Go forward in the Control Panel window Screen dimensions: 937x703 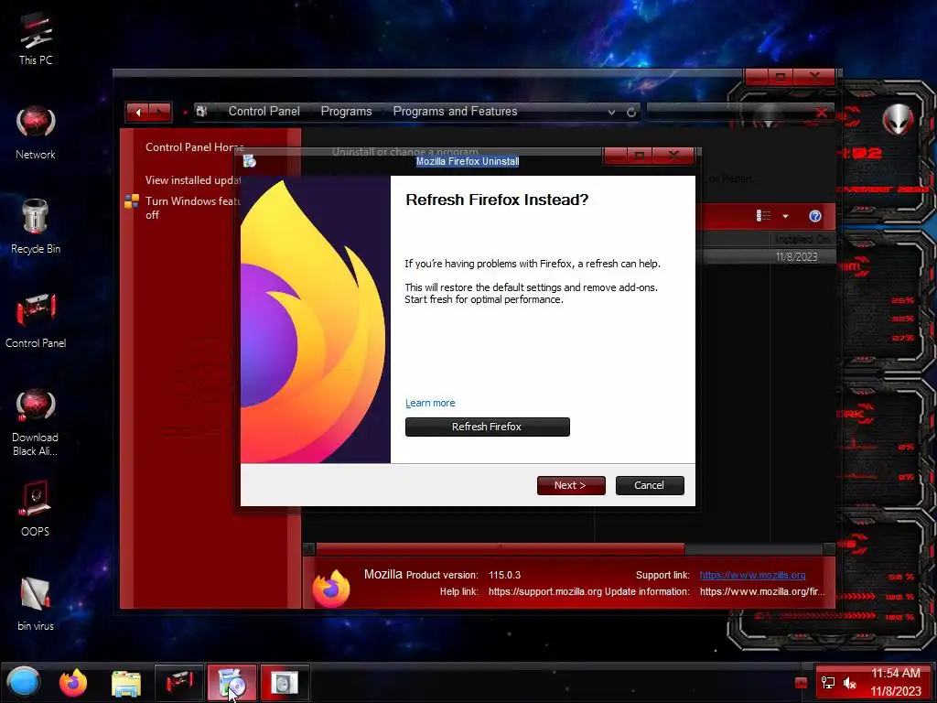point(159,112)
